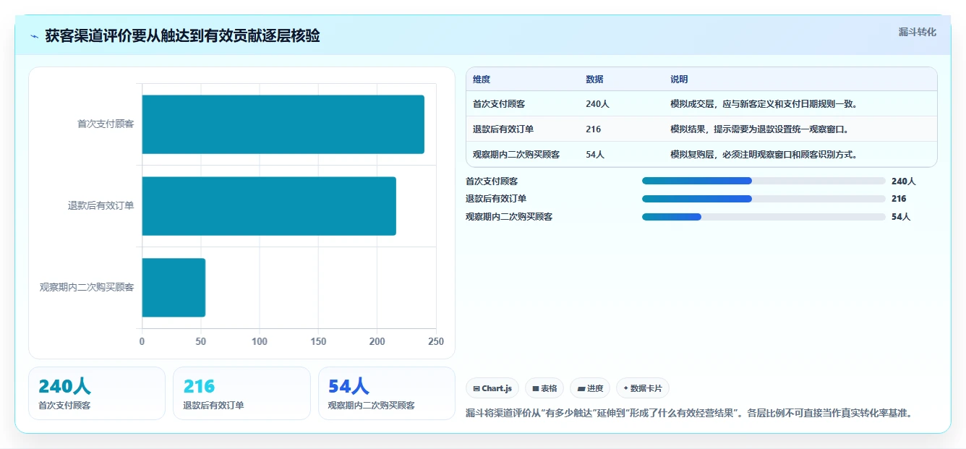The image size is (966, 449).
Task: Click the 退款后有效订单 bar in the chart
Action: coord(269,206)
